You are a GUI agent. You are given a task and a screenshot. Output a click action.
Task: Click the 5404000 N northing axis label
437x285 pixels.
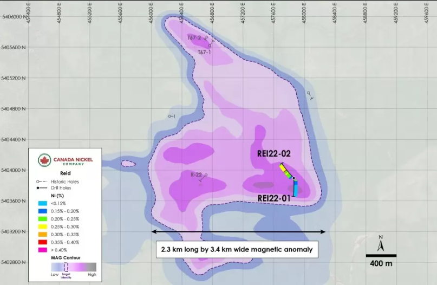[15, 170]
